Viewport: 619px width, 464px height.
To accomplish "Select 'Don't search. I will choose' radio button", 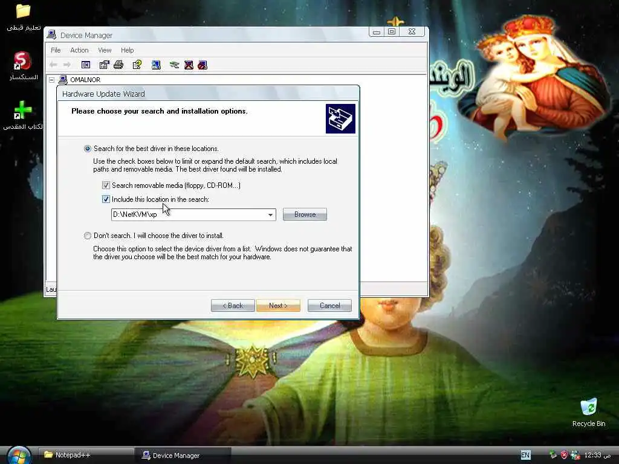I will [x=88, y=236].
